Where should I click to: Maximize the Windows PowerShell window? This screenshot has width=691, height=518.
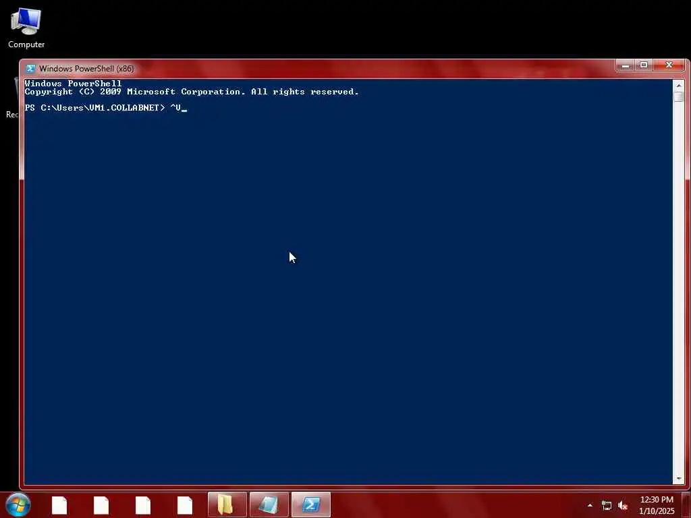point(644,65)
